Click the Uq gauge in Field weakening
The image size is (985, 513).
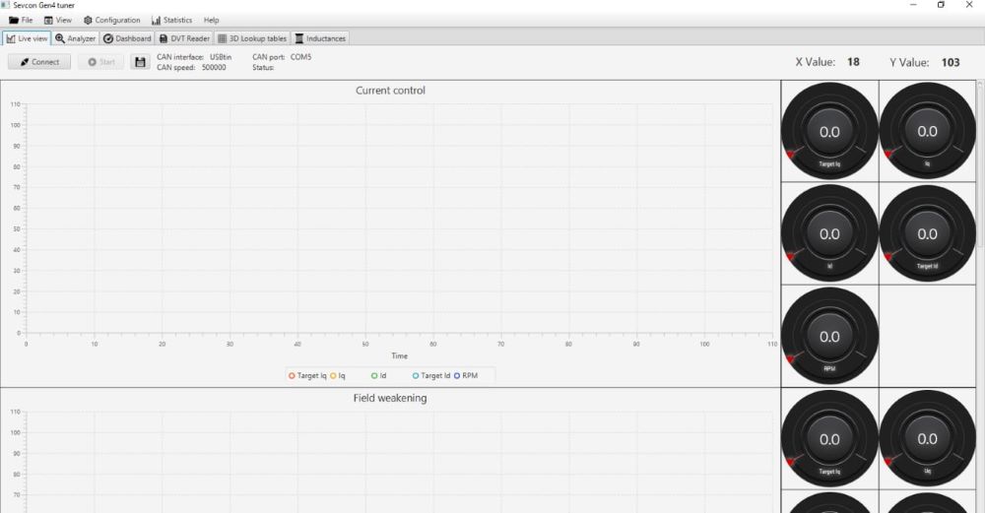pos(928,439)
